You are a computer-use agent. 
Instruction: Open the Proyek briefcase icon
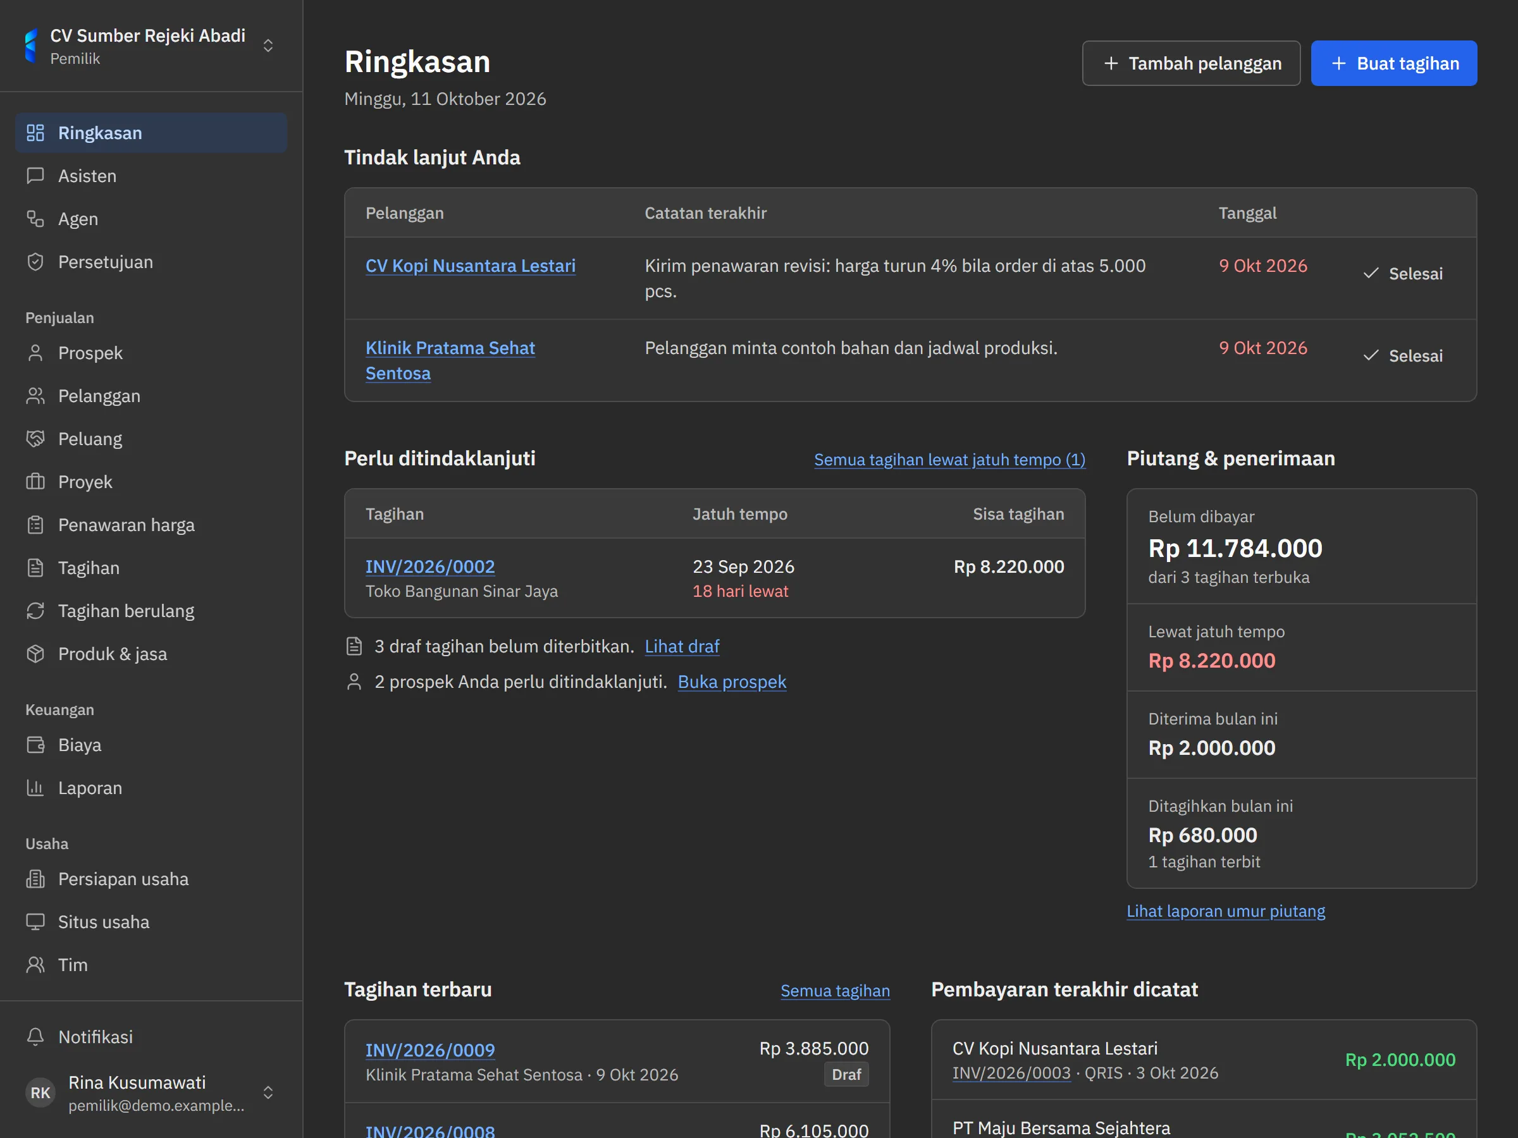(35, 482)
